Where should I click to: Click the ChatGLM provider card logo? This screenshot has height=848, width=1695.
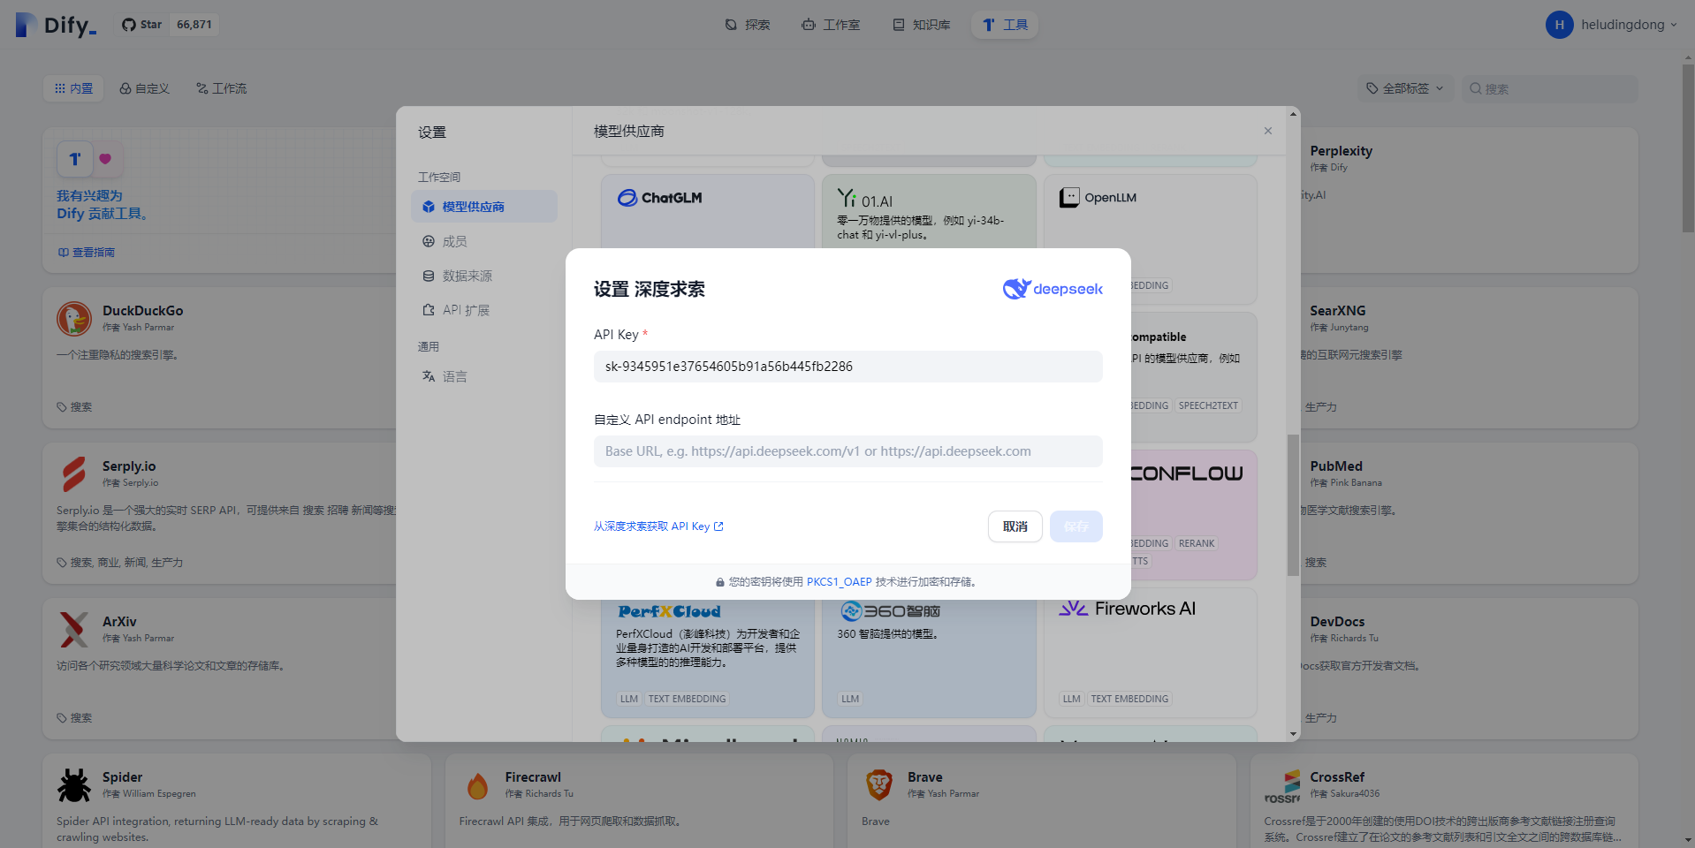coord(659,198)
